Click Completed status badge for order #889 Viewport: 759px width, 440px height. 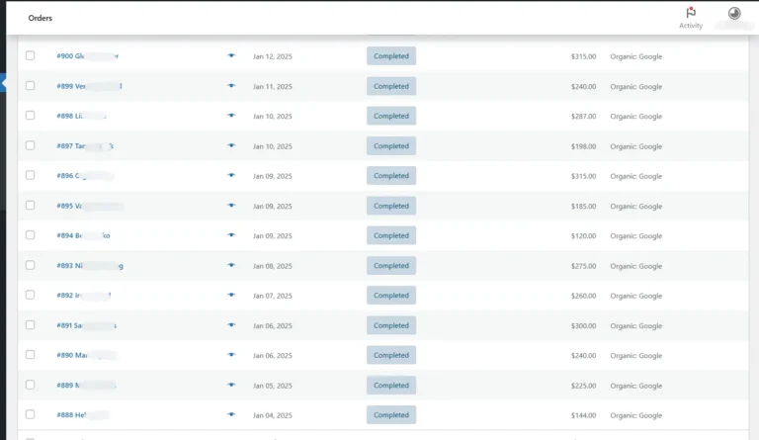click(390, 386)
